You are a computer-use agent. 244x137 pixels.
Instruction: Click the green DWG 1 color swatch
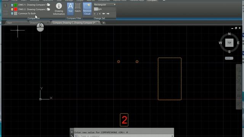(16, 5)
